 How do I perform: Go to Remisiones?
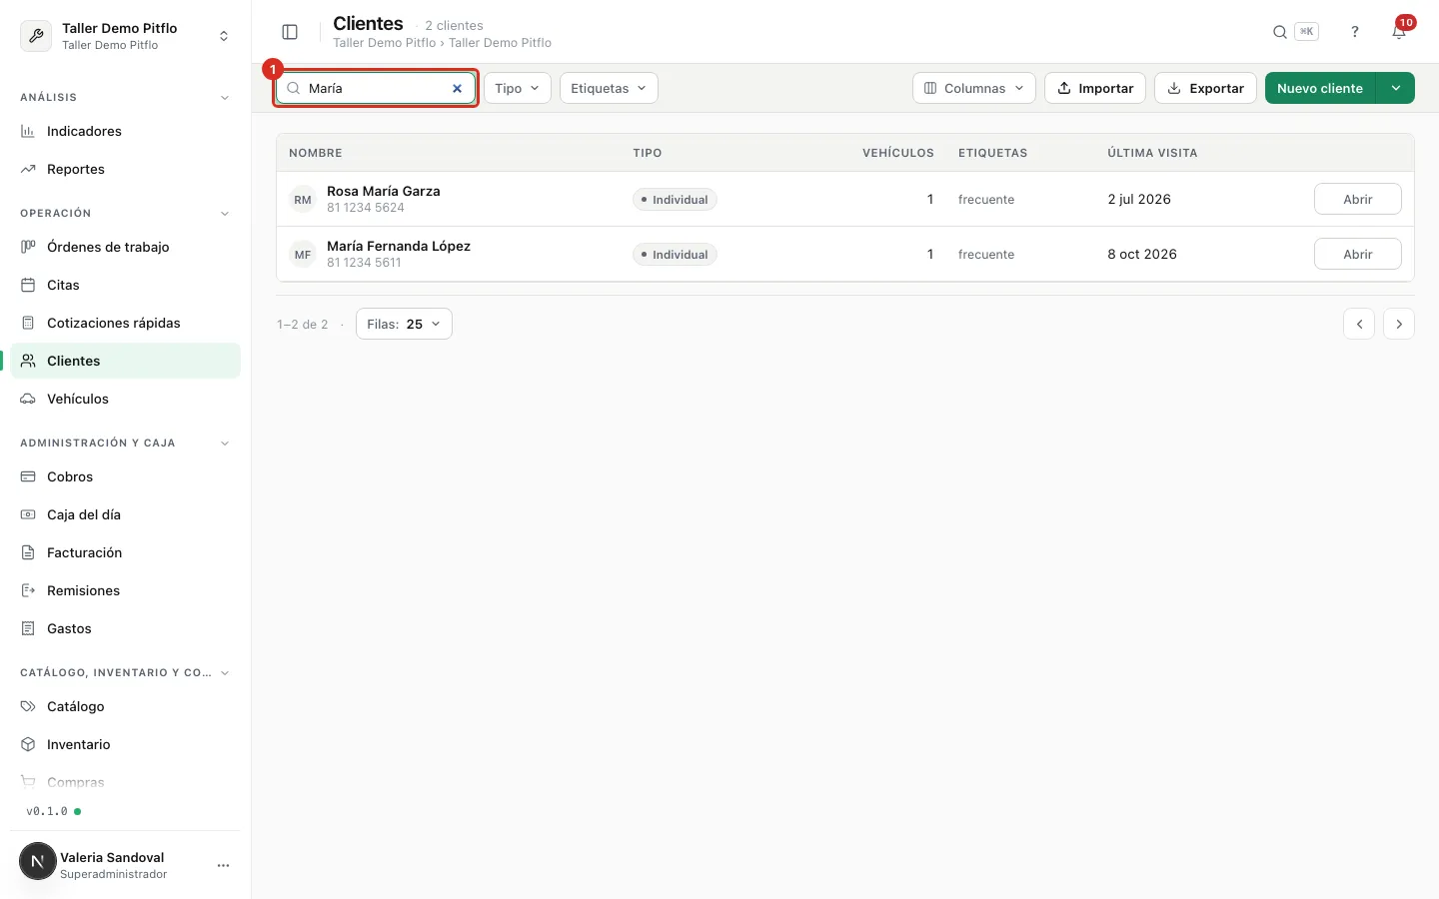[x=126, y=590]
